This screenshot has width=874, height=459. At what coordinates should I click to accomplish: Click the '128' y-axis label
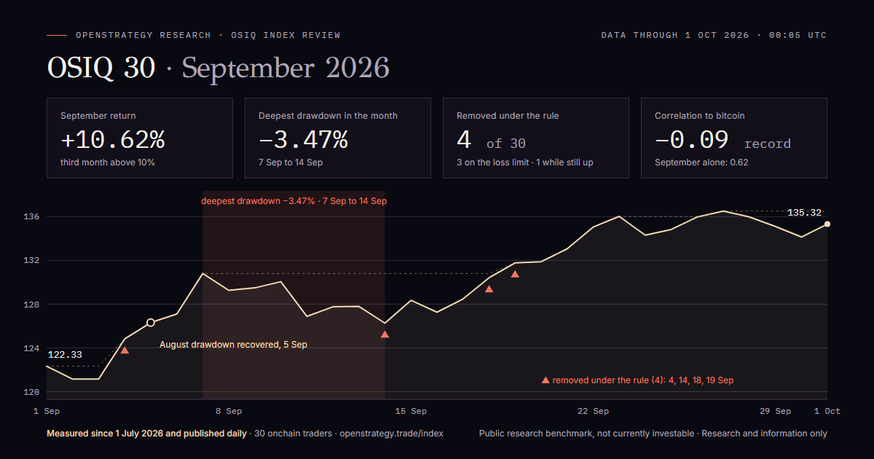point(31,304)
